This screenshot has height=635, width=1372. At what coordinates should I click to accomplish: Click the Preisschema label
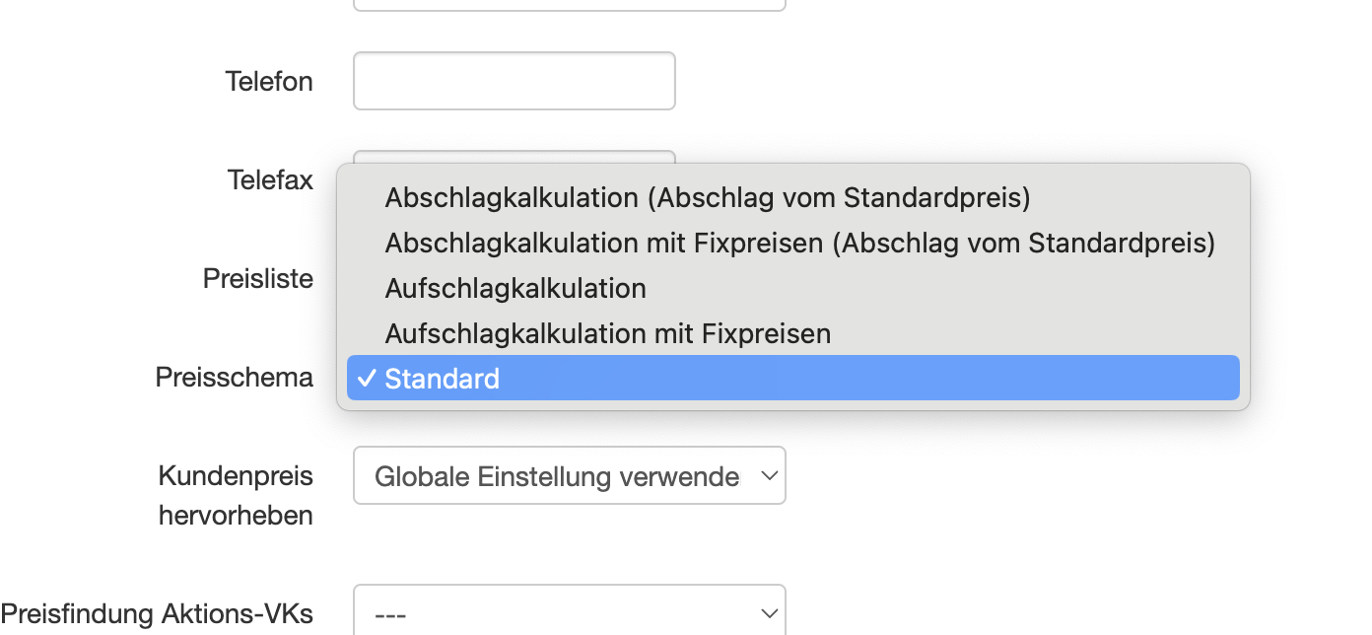pyautogui.click(x=234, y=377)
